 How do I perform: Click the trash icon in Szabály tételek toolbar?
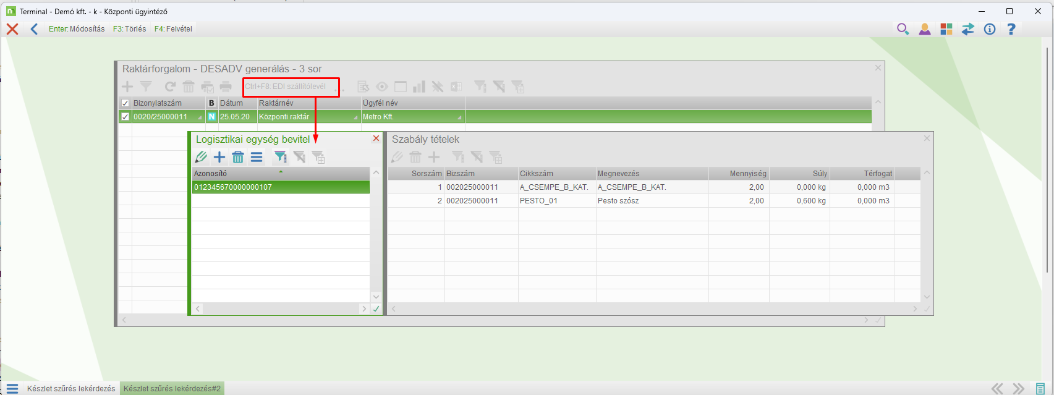point(415,157)
